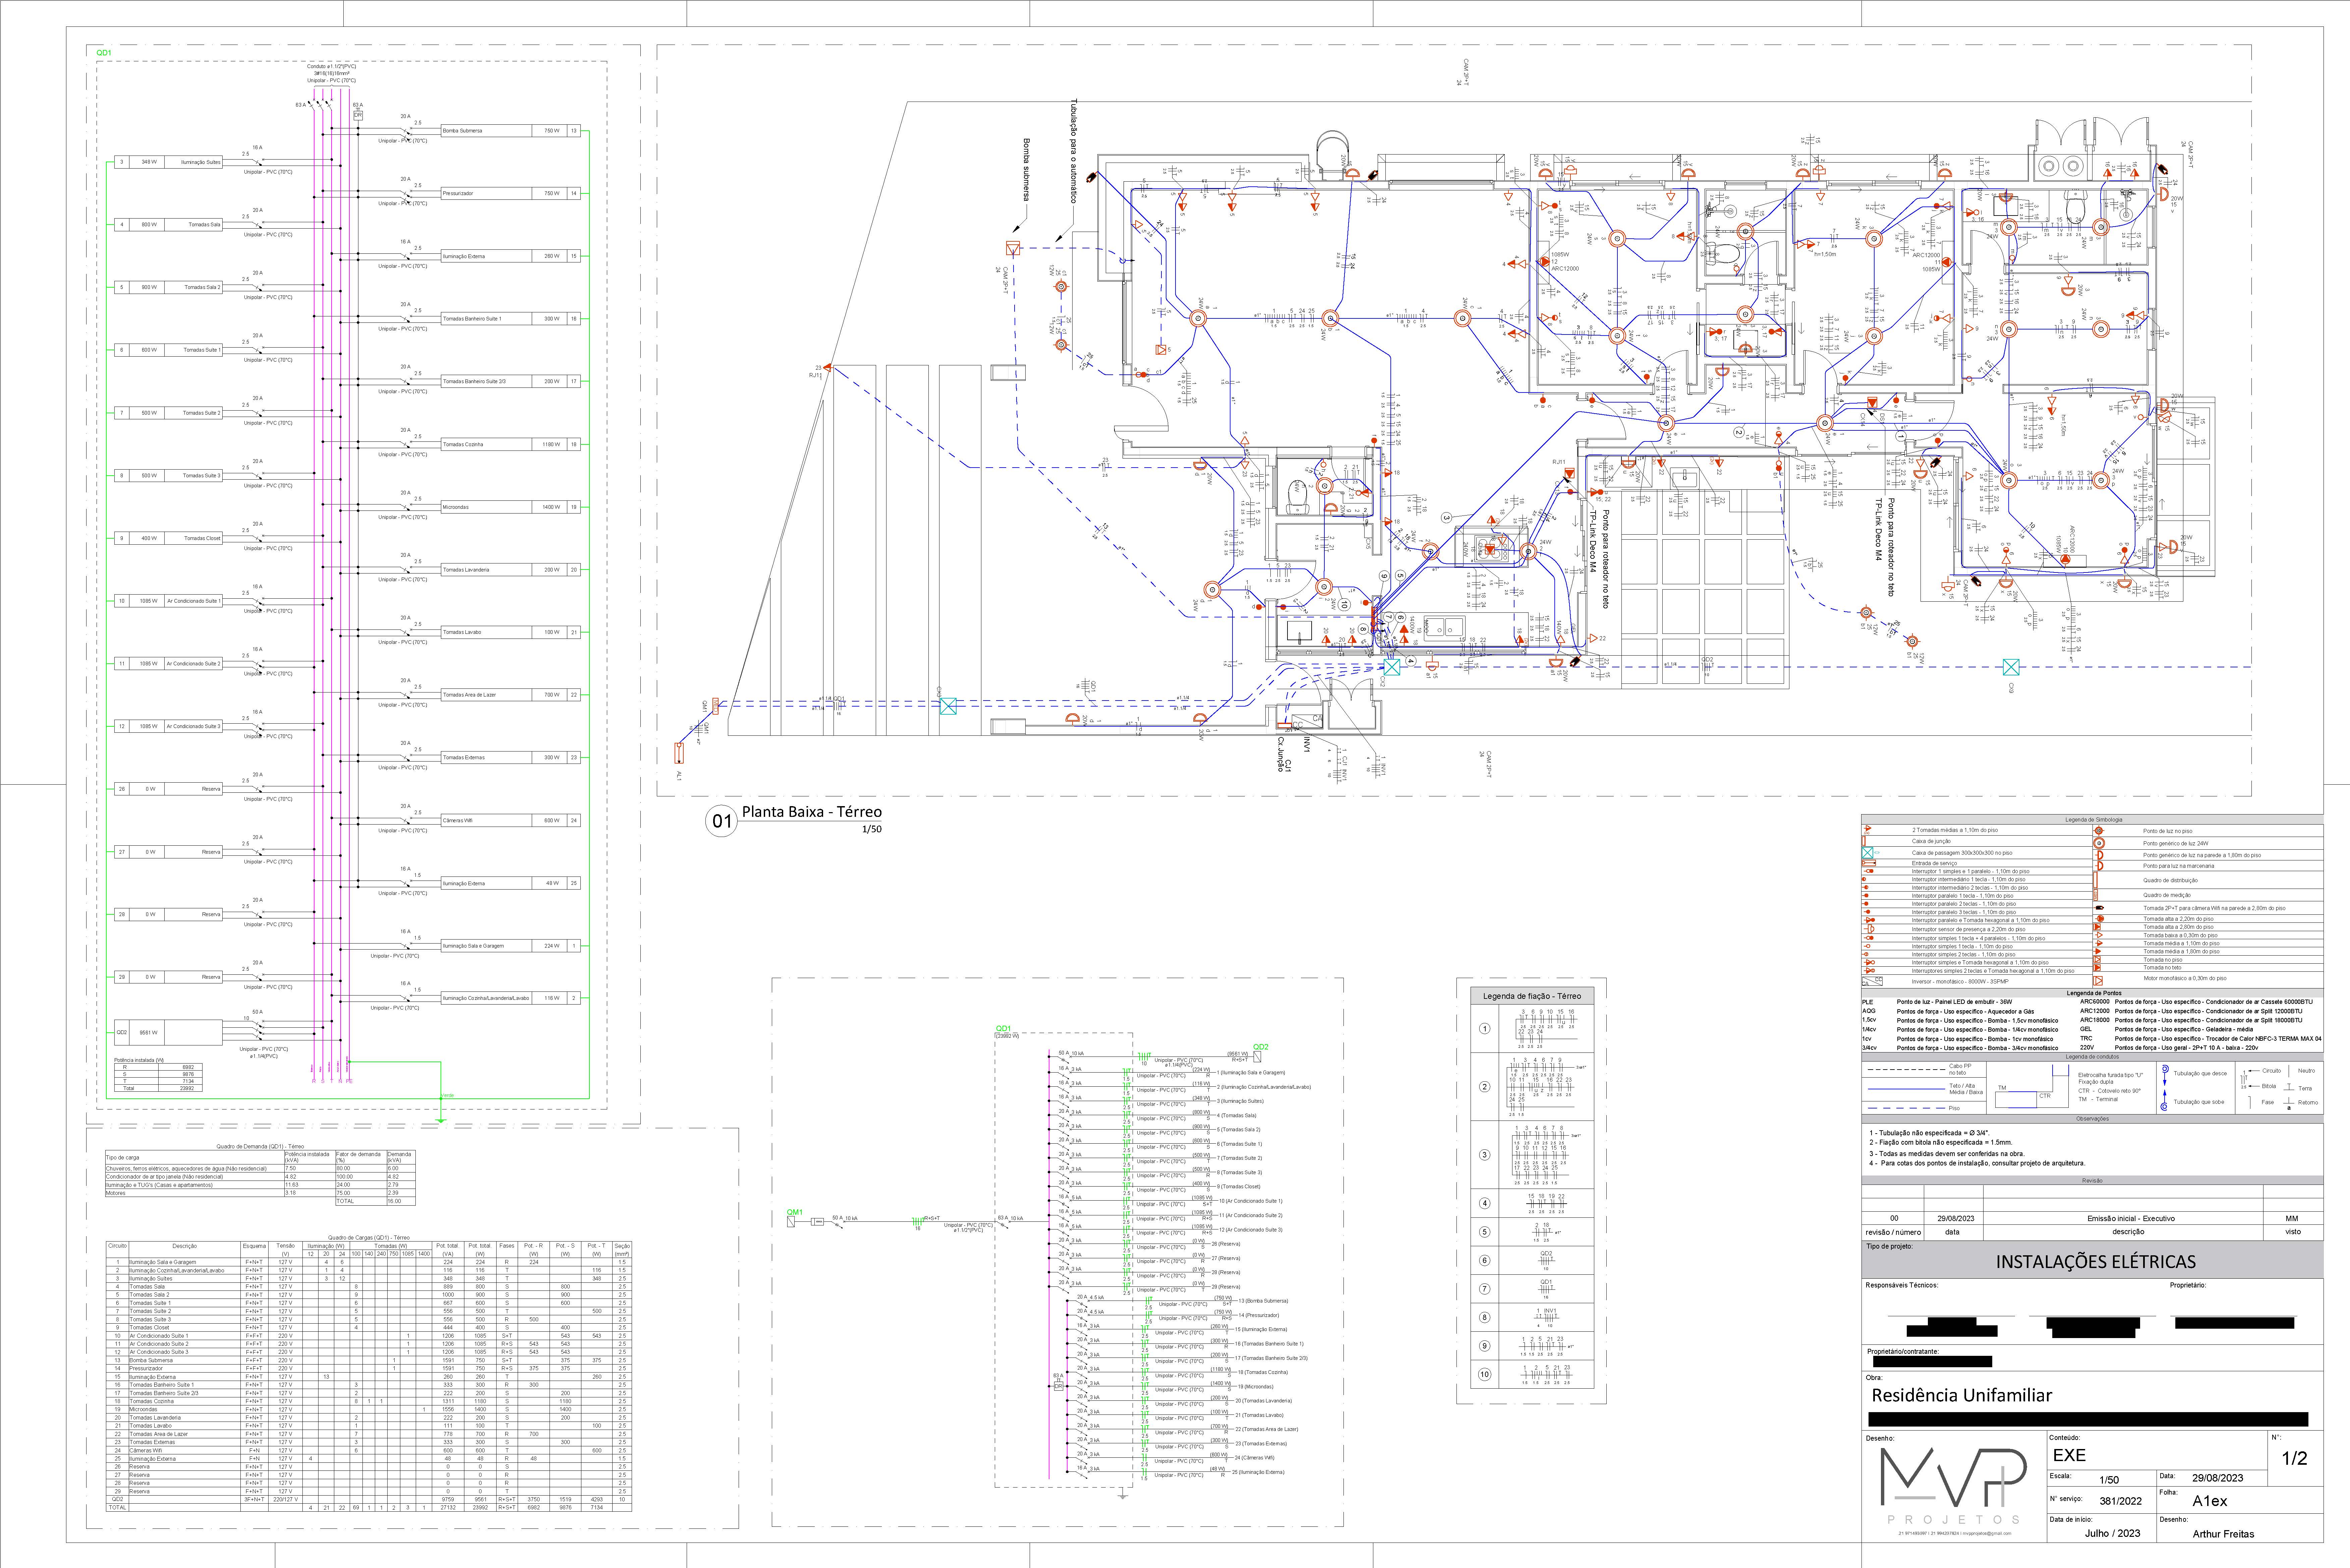Screen dimensions: 2350x1568
Task: Click the 'MM' visto cell
Action: [2292, 1219]
